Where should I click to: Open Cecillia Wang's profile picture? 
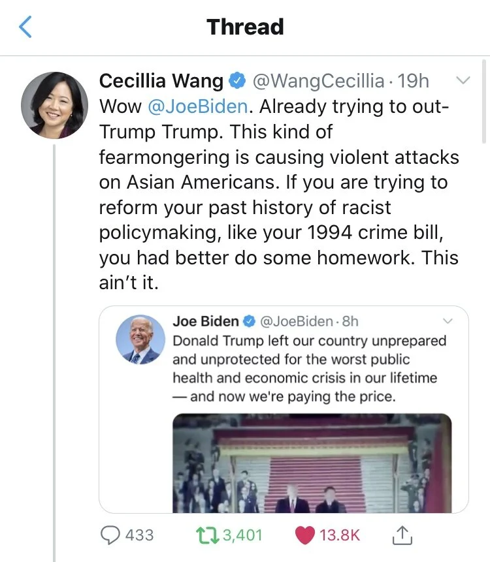[54, 105]
